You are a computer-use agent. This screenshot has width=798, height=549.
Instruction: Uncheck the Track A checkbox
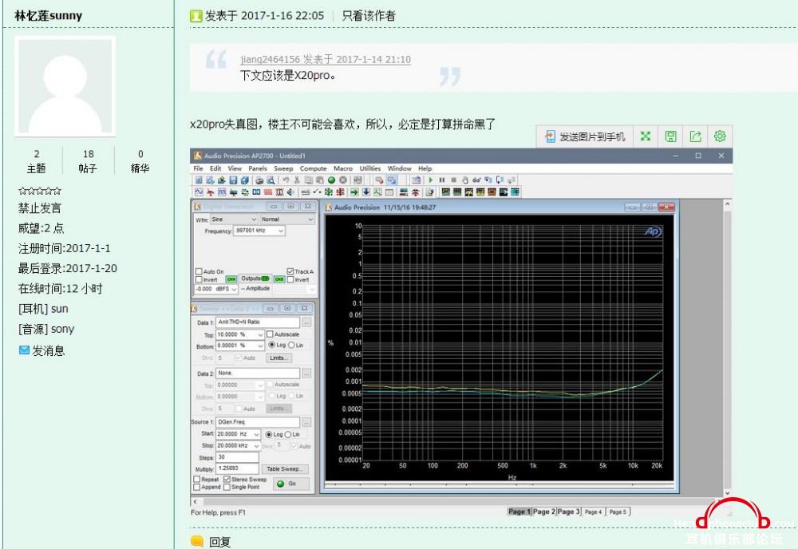click(290, 271)
